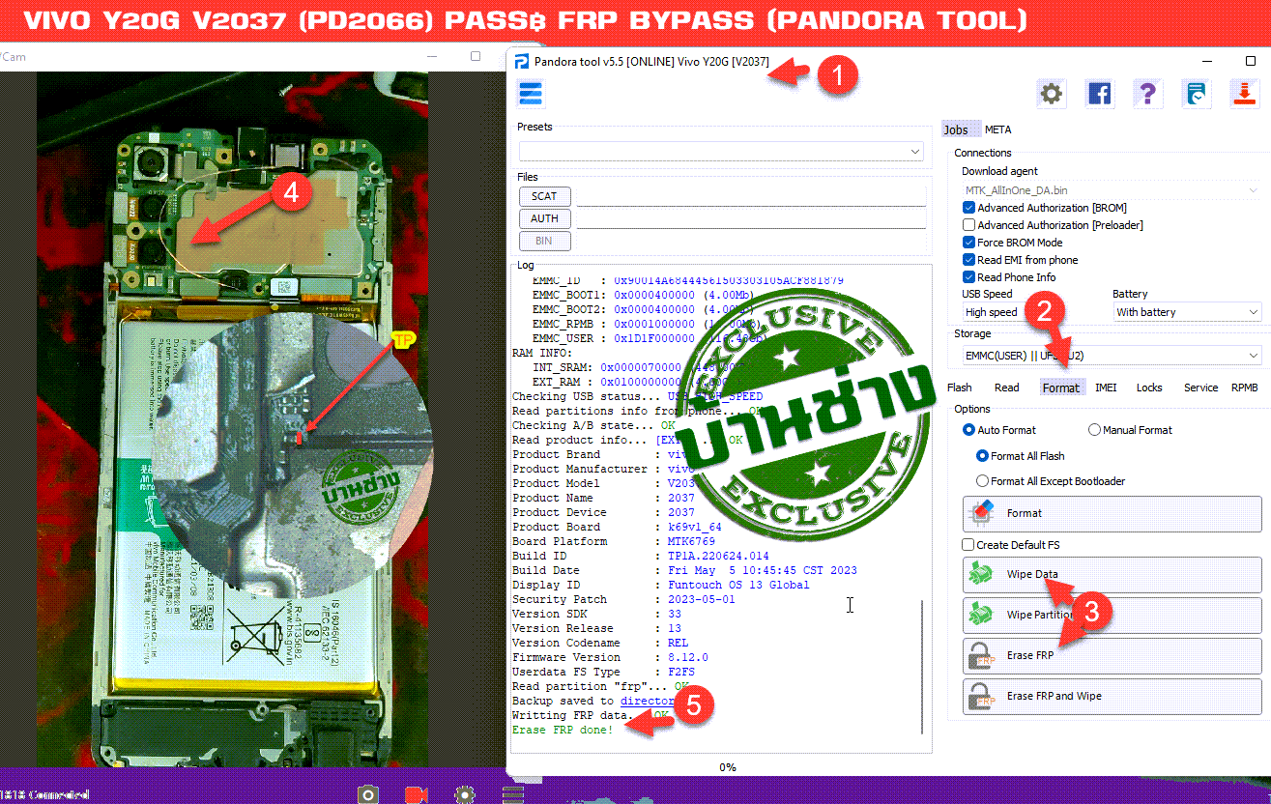Open the Storage EMMC(USER) dropdown
The image size is (1271, 804).
tap(1112, 356)
